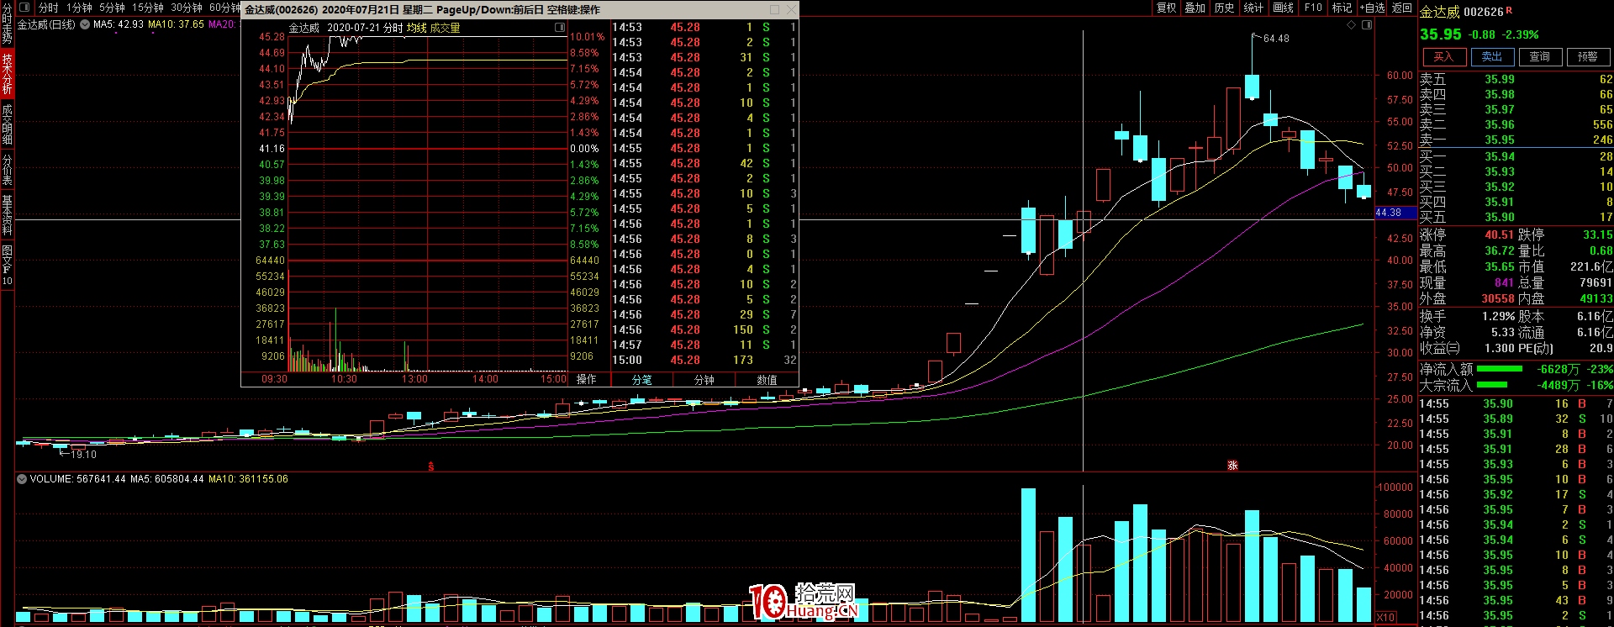Open the dropdown arrow next to 金达威(日线)
Screen dimensions: 1614x627
coord(85,24)
